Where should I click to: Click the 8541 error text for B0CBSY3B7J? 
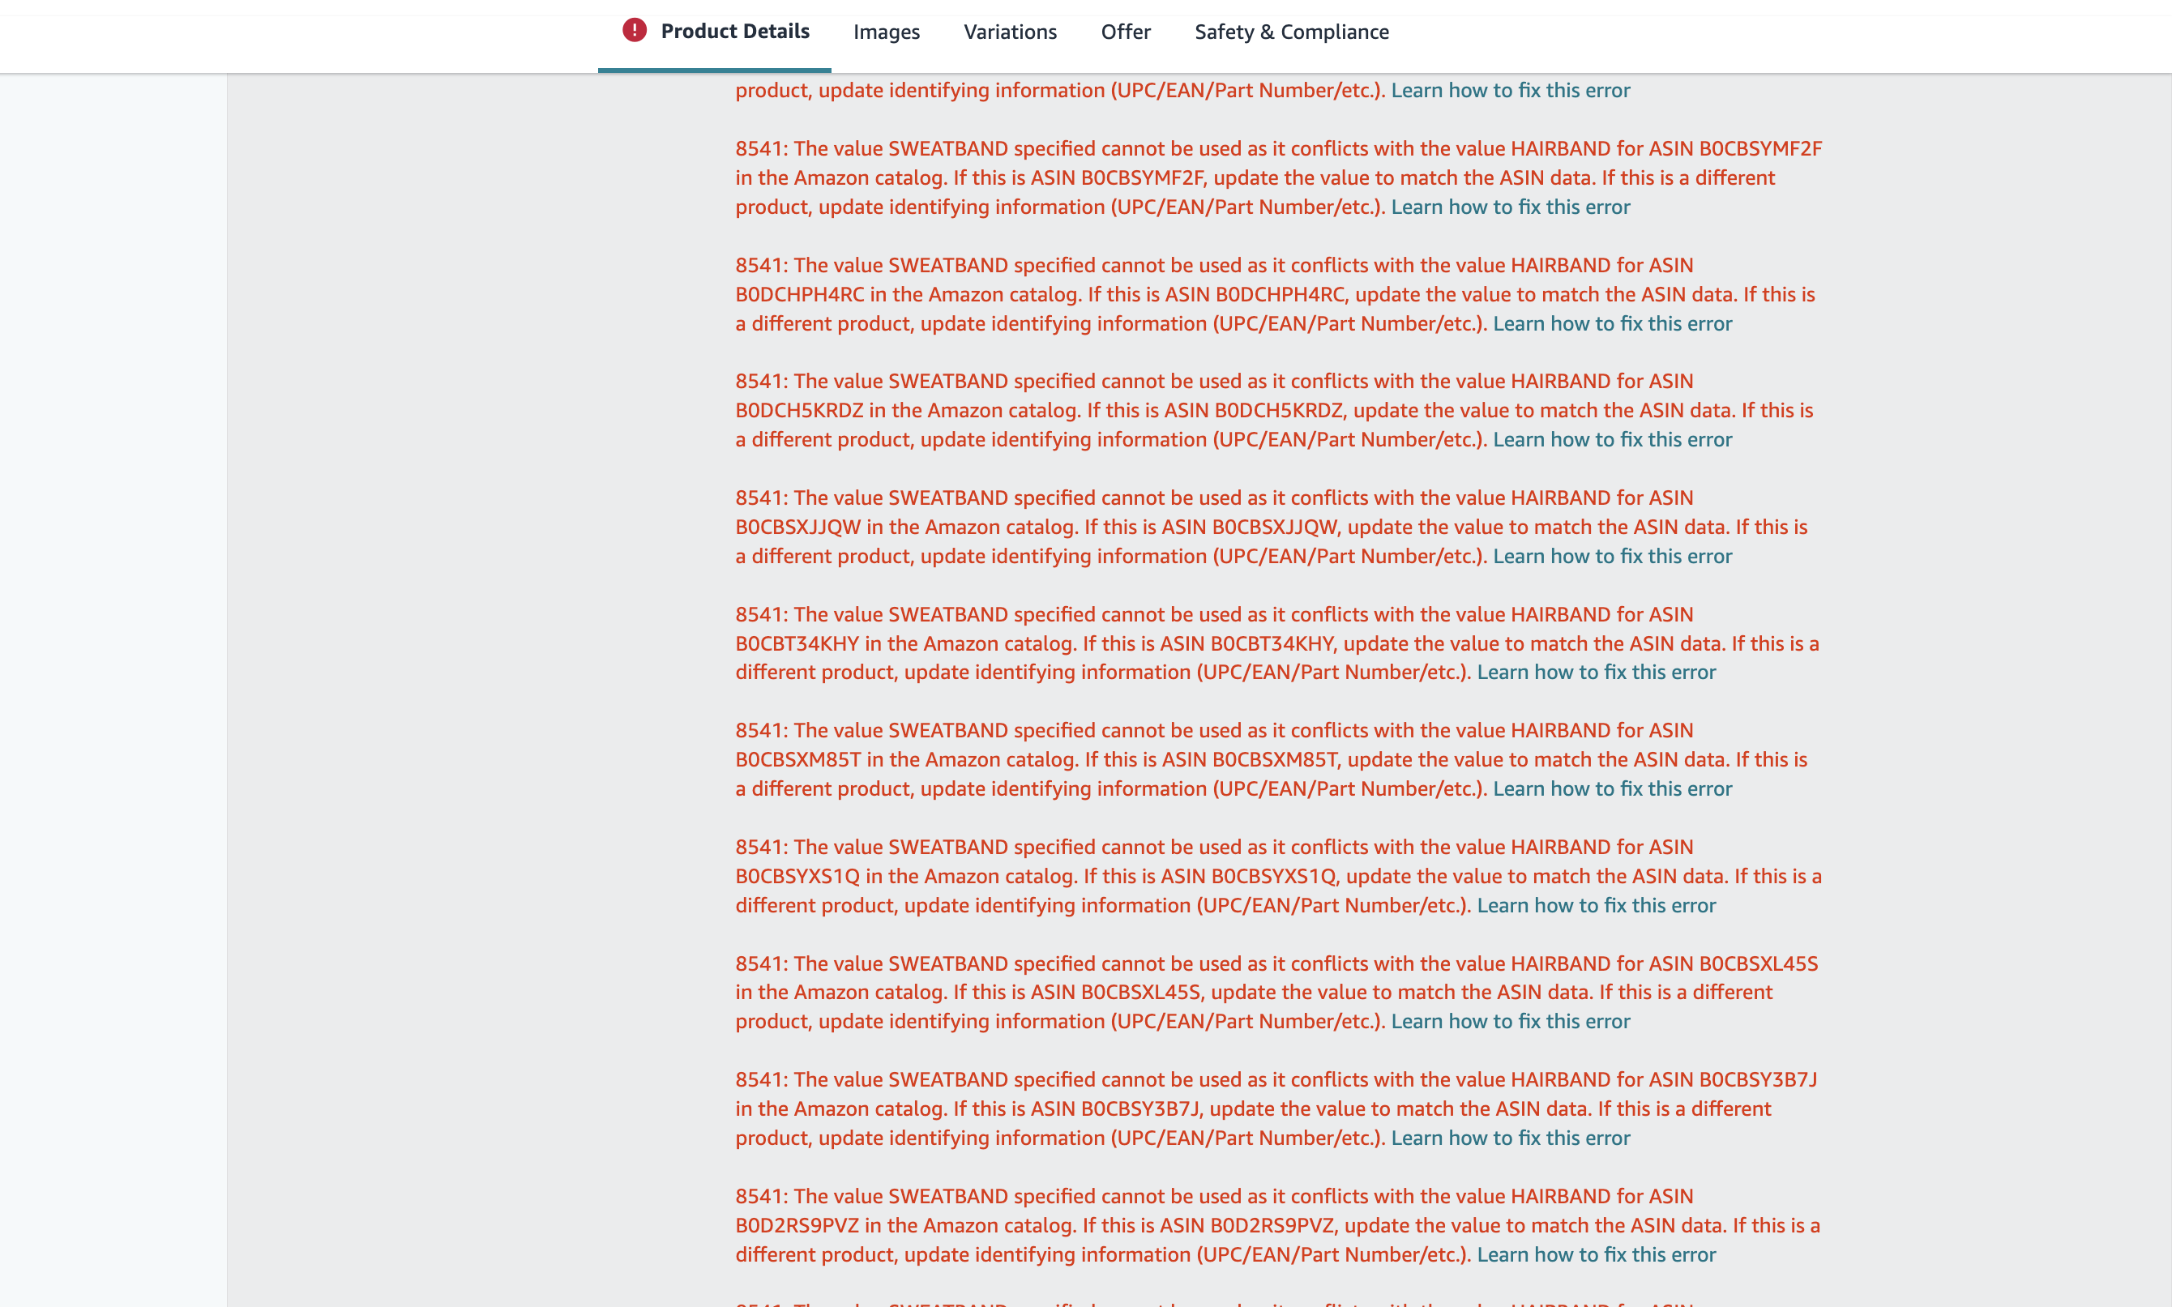(x=1276, y=1108)
